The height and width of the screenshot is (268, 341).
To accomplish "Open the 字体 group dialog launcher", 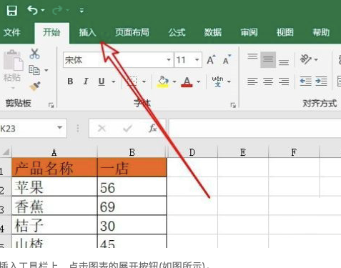I will coord(233,105).
